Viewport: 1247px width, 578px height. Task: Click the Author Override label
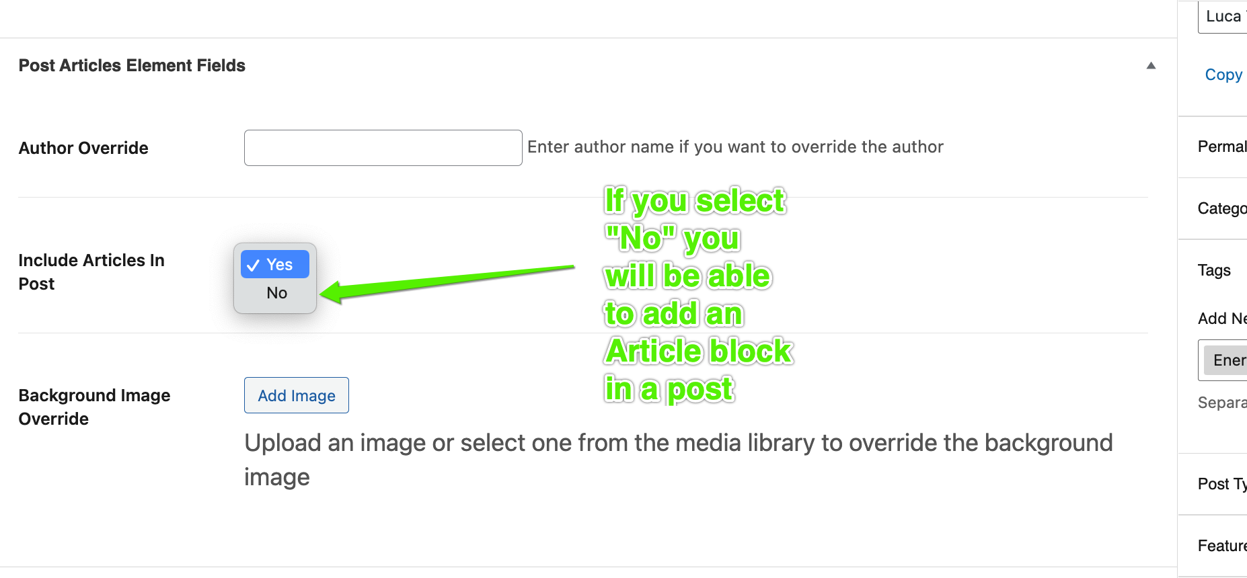click(83, 148)
